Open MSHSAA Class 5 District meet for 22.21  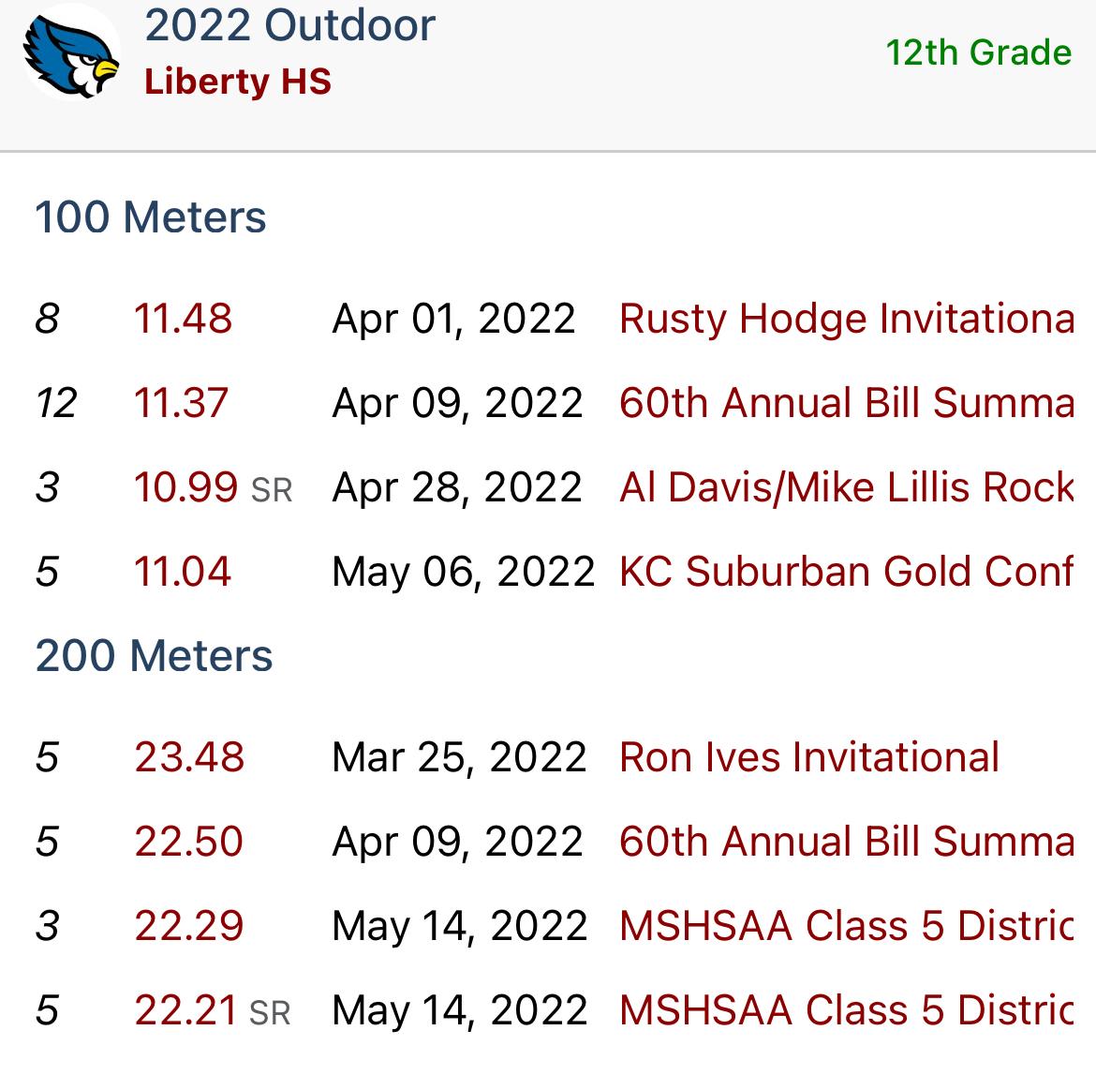(x=847, y=1010)
